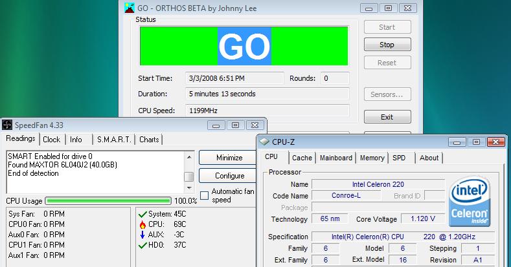Click the processor Name field Intel Celeron 220
Screen dimensions: 511x267
pyautogui.click(x=378, y=184)
